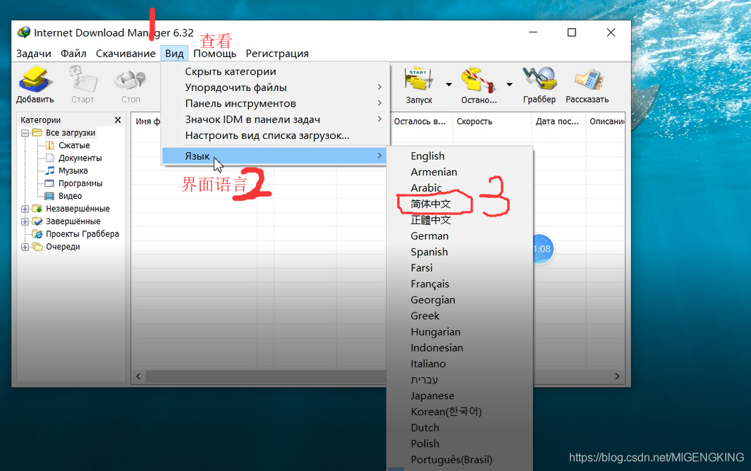Image resolution: width=751 pixels, height=471 pixels.
Task: Select Japanese language
Action: coord(432,396)
